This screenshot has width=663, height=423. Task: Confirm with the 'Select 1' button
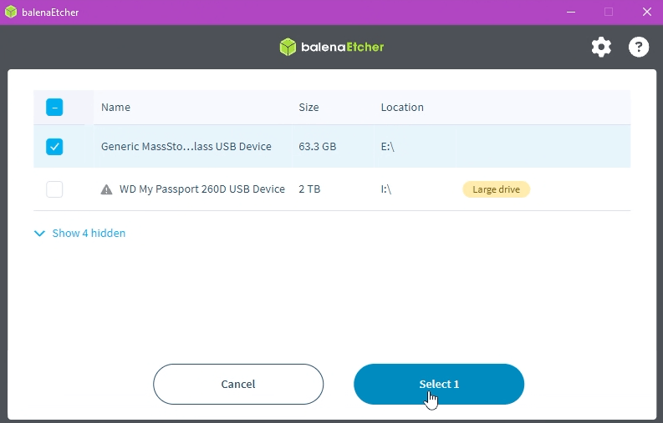point(439,384)
